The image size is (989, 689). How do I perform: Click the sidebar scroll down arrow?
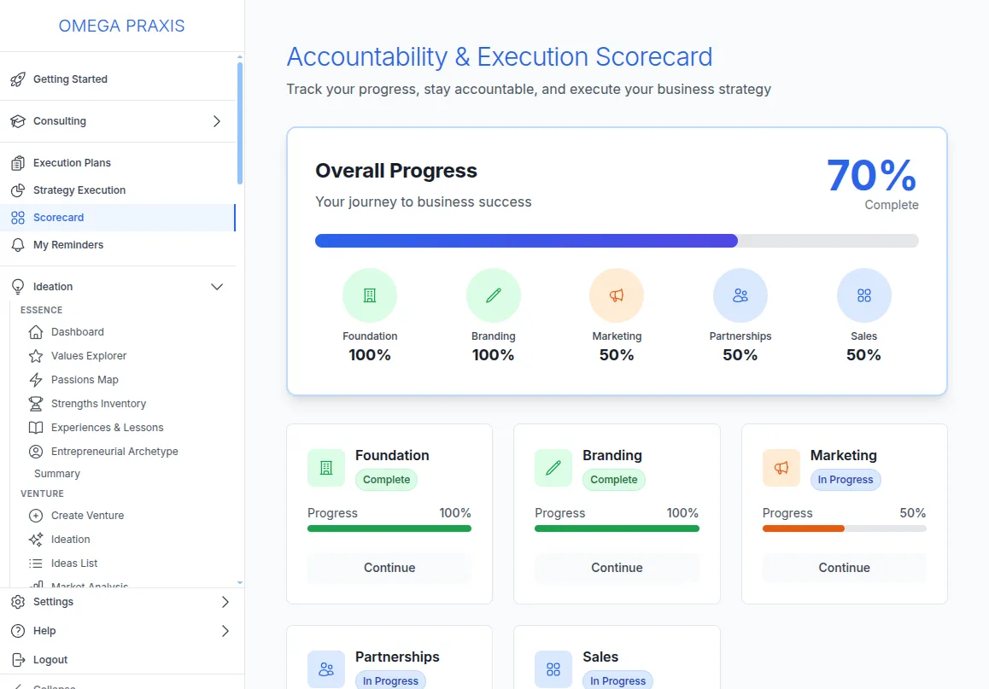[x=240, y=583]
